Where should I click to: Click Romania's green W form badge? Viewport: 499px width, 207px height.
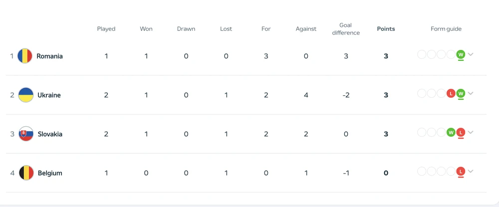click(x=461, y=54)
